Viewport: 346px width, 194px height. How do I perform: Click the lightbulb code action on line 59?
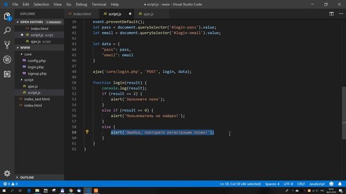point(87,131)
